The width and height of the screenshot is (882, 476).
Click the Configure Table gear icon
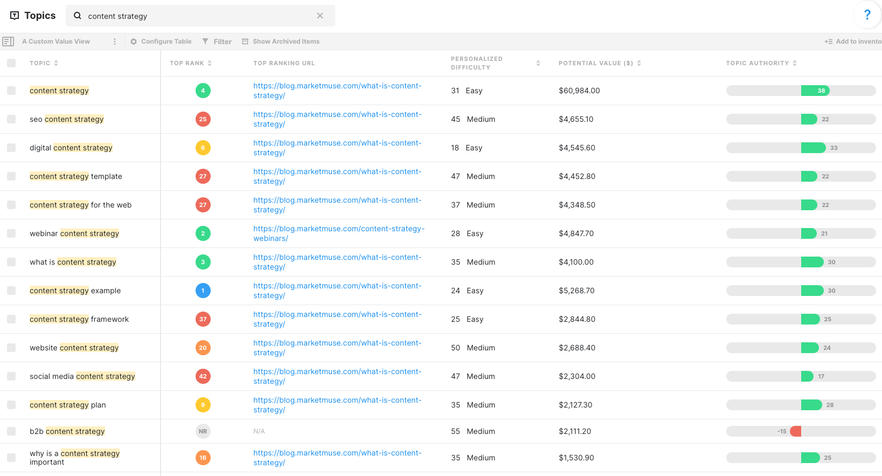[134, 42]
